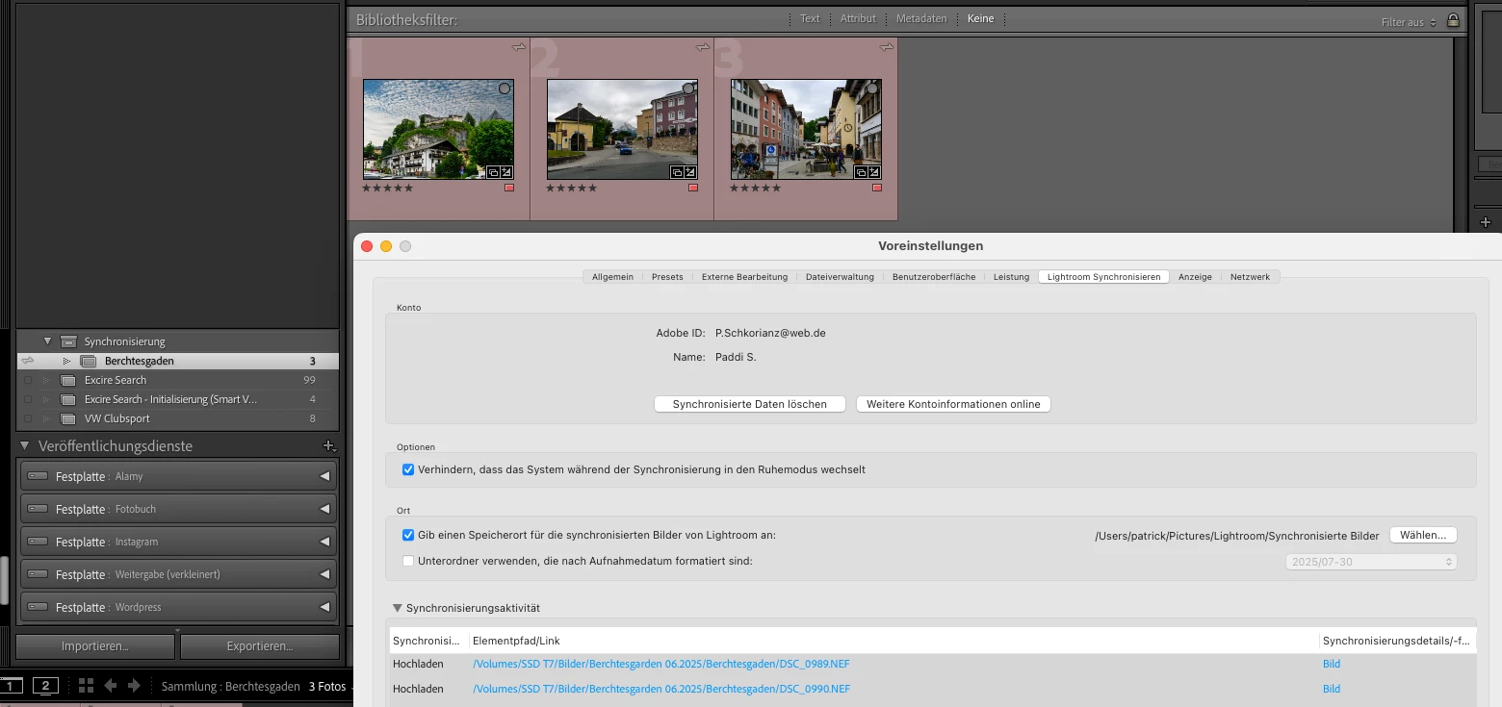Click the collection badge on first photo
The width and height of the screenshot is (1502, 707).
[493, 172]
